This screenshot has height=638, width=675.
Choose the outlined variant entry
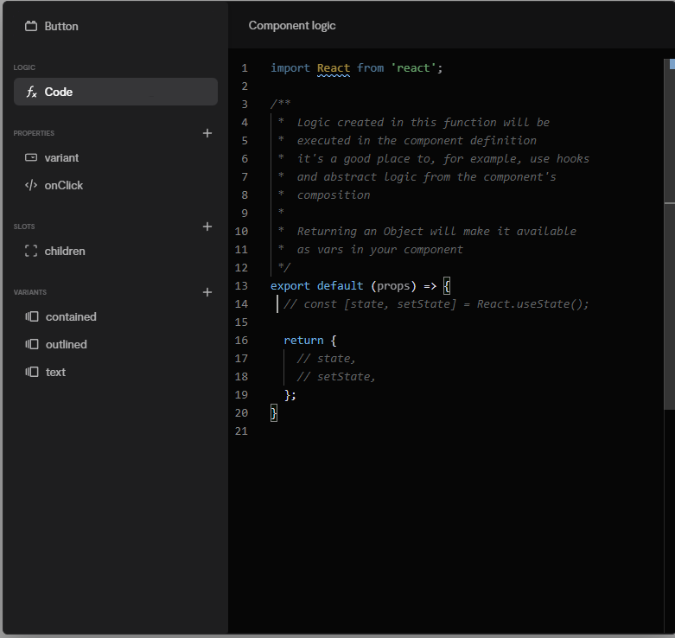[67, 344]
